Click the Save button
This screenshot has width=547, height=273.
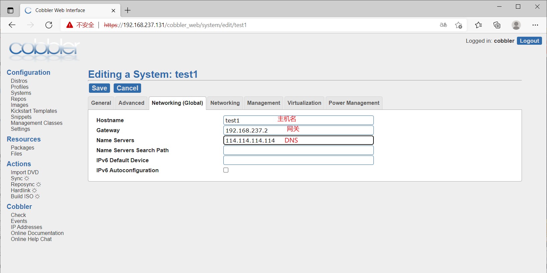tap(99, 88)
